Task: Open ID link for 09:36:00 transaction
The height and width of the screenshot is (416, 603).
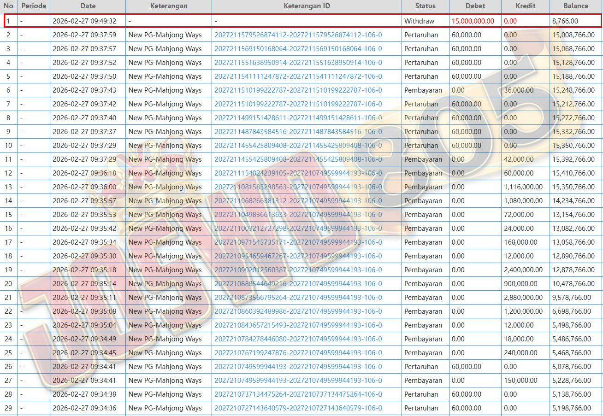Action: [298, 187]
